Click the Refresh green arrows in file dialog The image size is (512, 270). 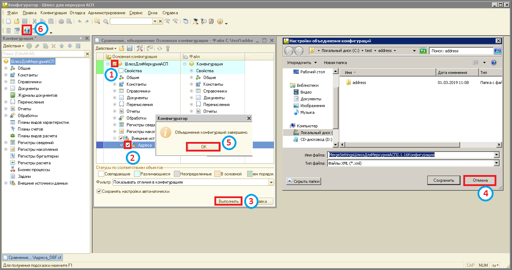click(423, 51)
